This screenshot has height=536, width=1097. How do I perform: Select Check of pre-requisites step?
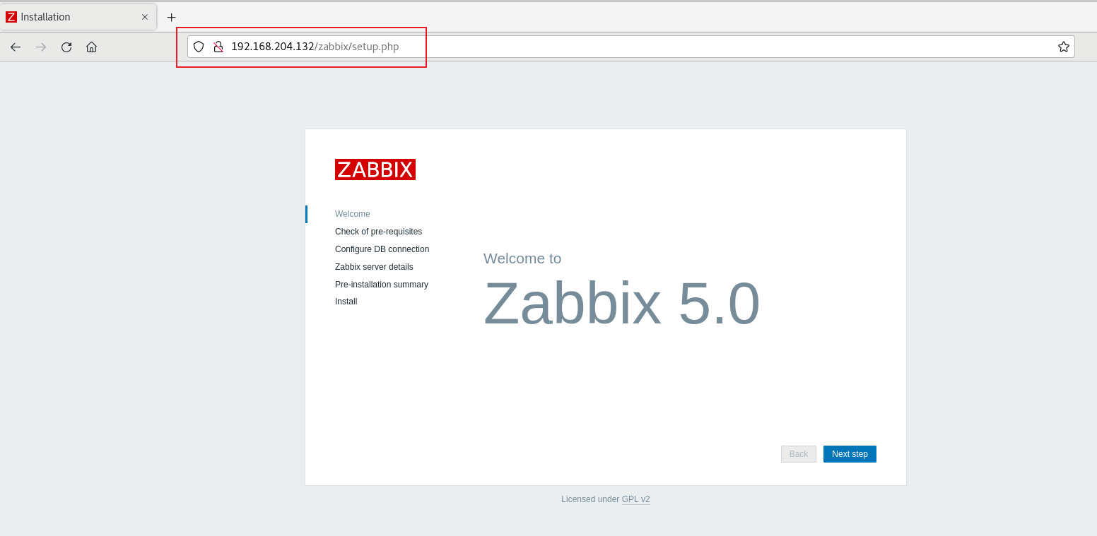coord(378,232)
